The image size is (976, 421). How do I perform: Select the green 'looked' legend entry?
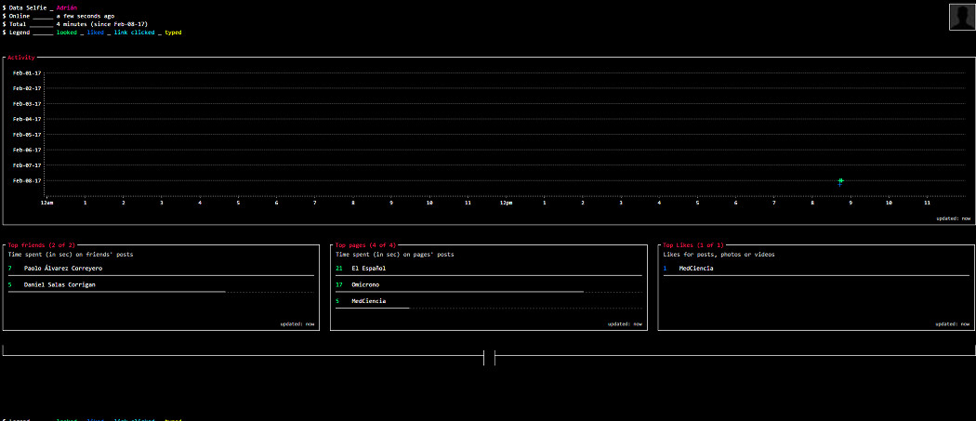point(67,32)
